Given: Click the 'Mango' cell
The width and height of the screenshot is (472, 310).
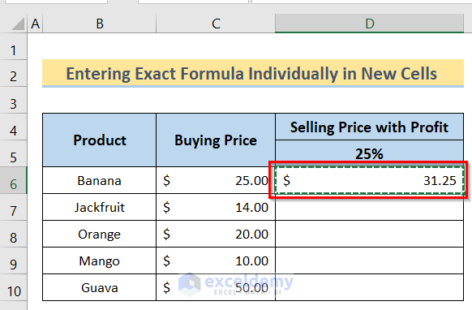Looking at the screenshot, I should pyautogui.click(x=100, y=260).
